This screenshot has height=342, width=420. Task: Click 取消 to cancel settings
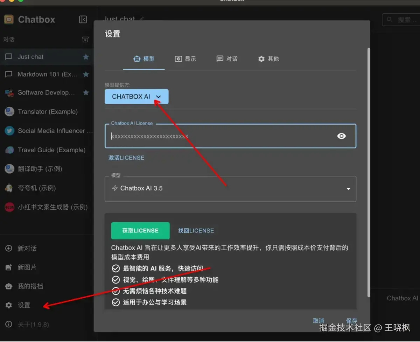coord(318,321)
